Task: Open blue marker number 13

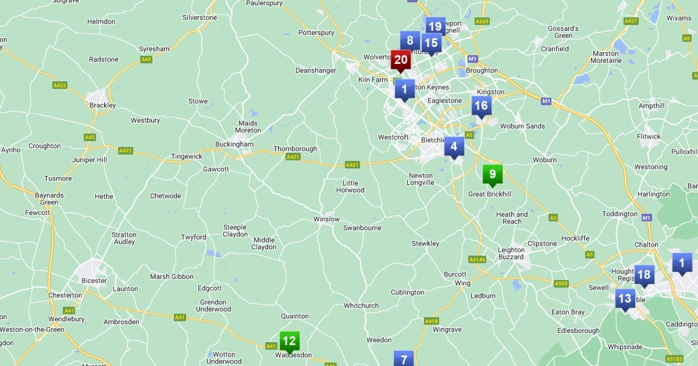Action: pos(625,300)
